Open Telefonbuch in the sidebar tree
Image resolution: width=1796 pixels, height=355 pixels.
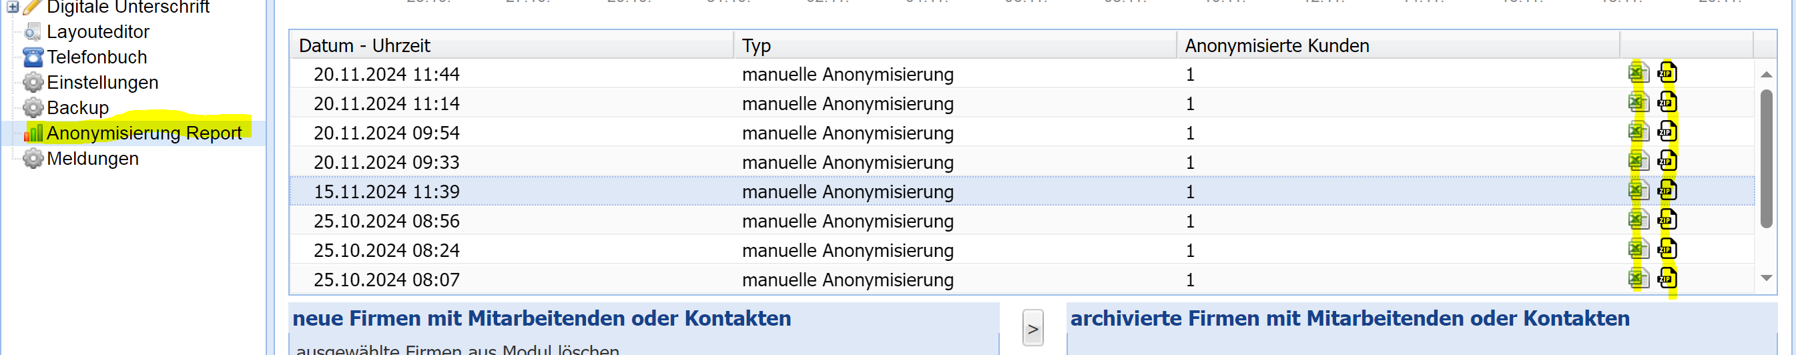pos(96,57)
